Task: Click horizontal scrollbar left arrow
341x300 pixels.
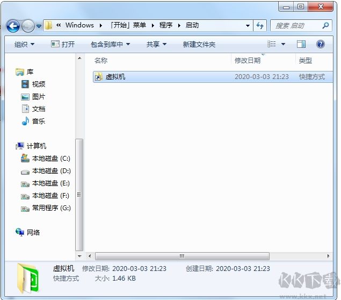Action: point(90,256)
